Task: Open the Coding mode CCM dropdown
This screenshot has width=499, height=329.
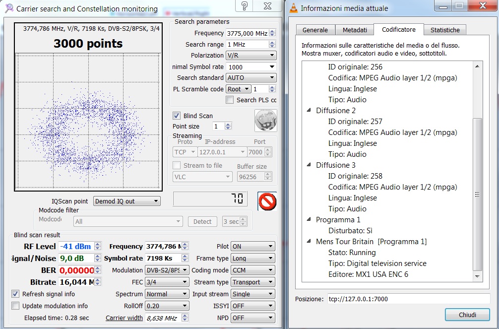Action: tap(252, 270)
